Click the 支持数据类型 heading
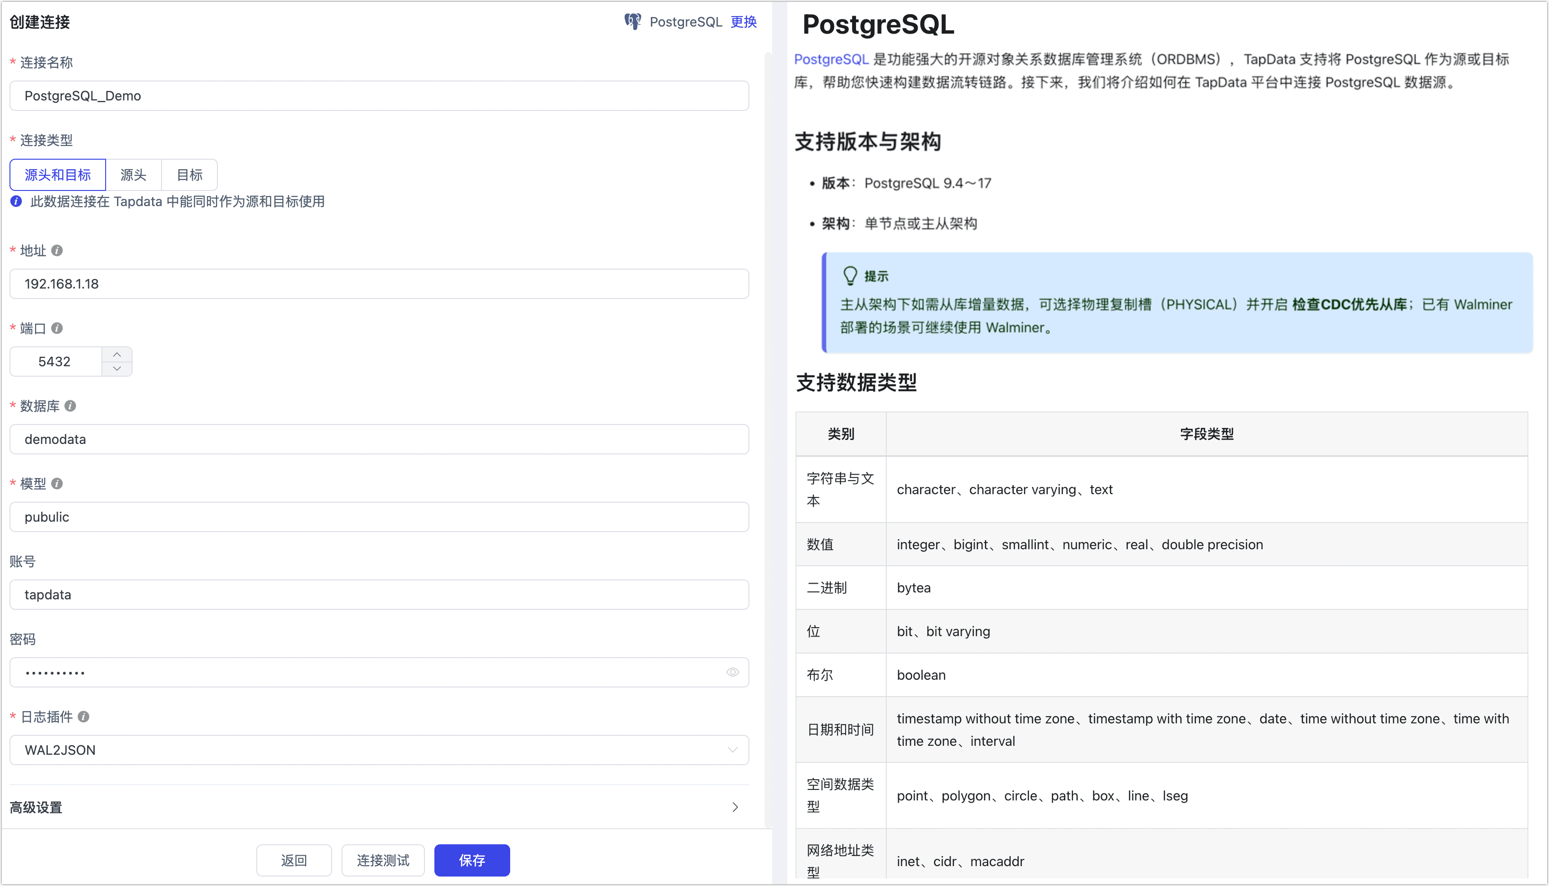This screenshot has width=1549, height=886. [856, 382]
